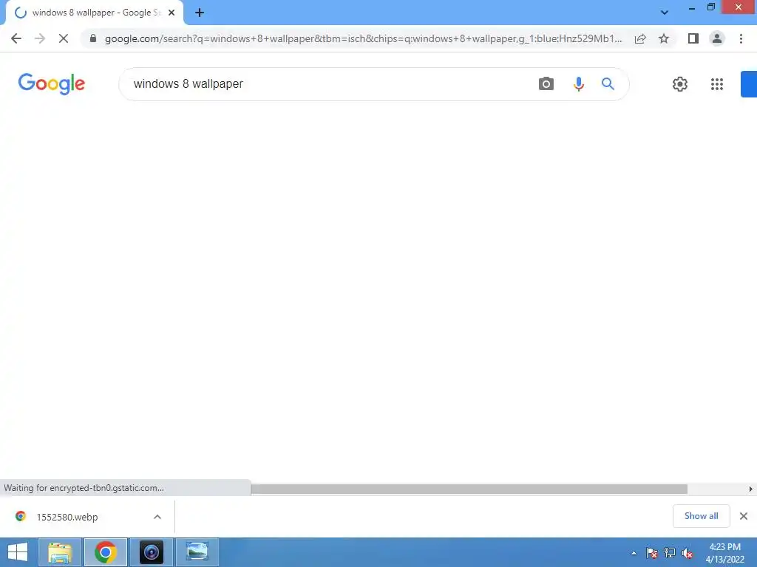Minimize the Chrome window
The height and width of the screenshot is (567, 757).
pos(692,7)
